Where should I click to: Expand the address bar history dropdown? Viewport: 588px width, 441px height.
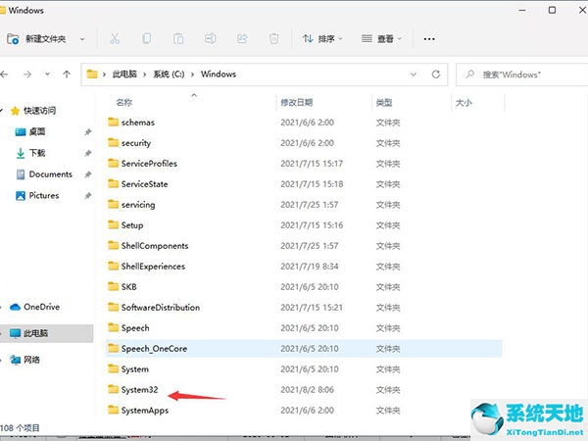click(414, 74)
